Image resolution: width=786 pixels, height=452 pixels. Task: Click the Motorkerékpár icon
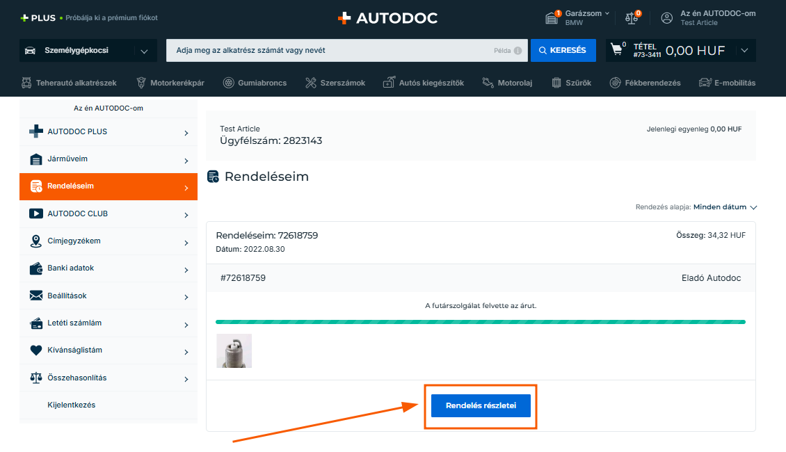click(141, 83)
